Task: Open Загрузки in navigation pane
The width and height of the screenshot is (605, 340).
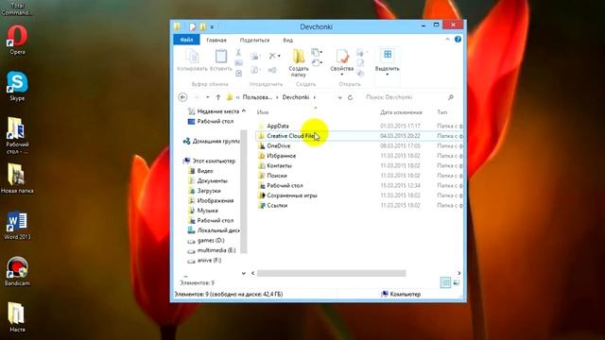Action: click(x=209, y=191)
